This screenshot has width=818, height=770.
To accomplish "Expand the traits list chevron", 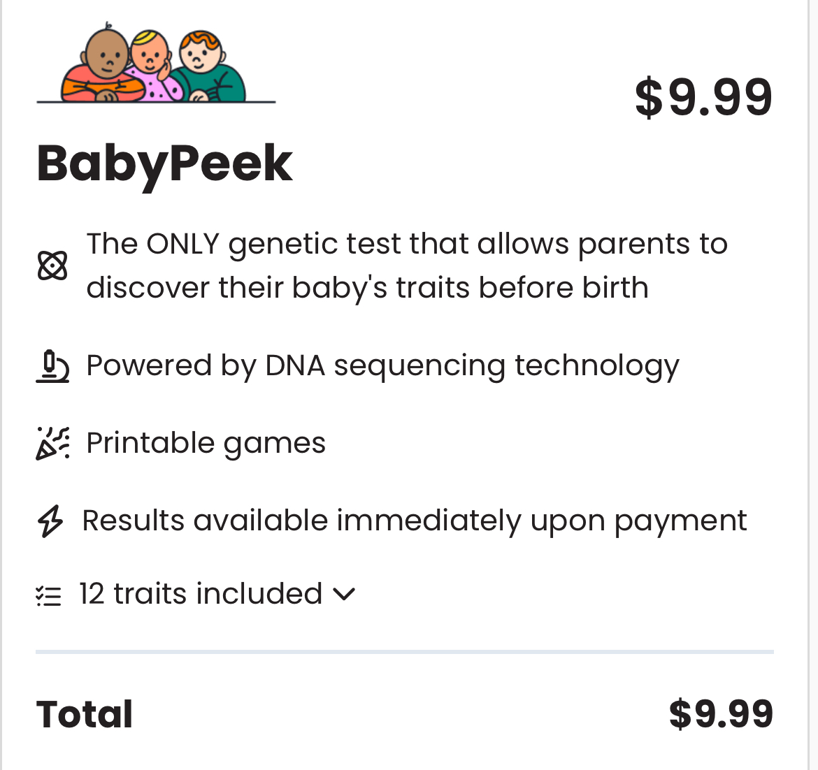I will (344, 595).
